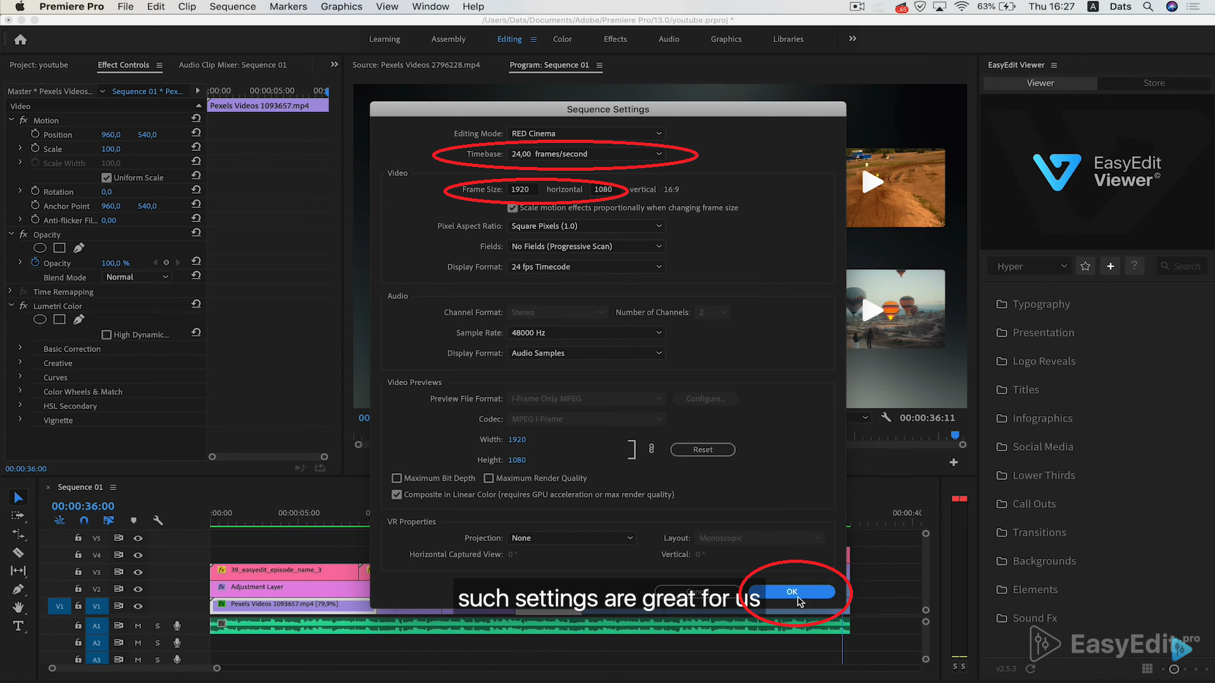Open the Sequence menu
Image resolution: width=1215 pixels, height=683 pixels.
(232, 6)
